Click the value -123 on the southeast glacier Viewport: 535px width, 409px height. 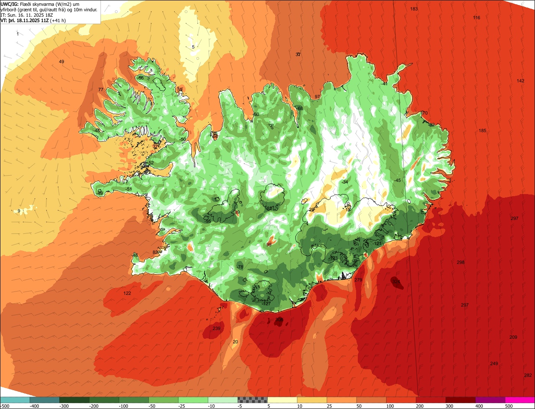click(x=333, y=258)
